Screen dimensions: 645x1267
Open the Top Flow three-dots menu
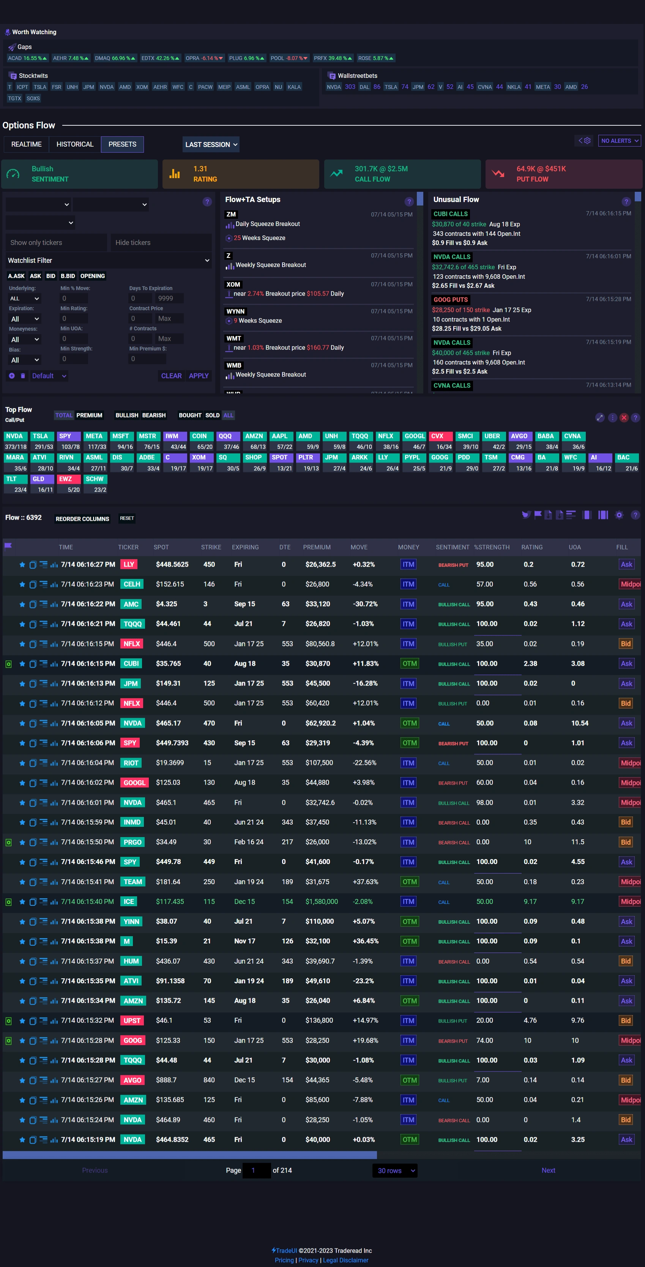click(x=613, y=417)
